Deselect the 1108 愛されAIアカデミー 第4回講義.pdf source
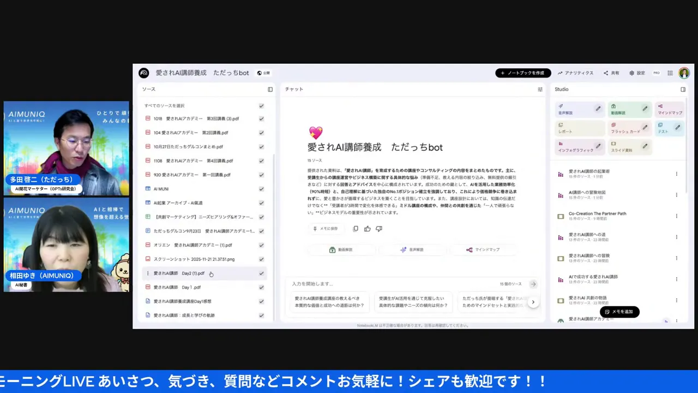 click(261, 160)
